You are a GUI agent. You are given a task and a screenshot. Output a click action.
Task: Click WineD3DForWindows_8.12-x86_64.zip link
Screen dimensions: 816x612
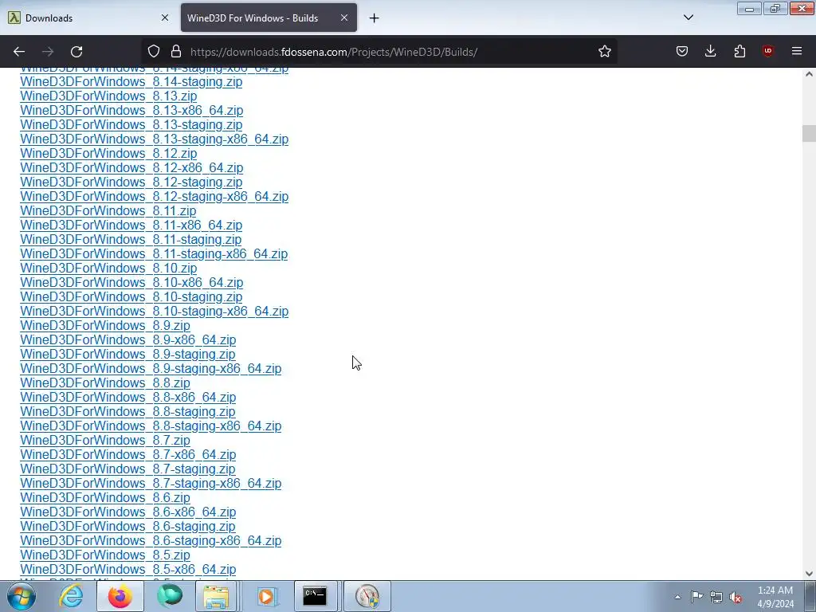tap(131, 167)
